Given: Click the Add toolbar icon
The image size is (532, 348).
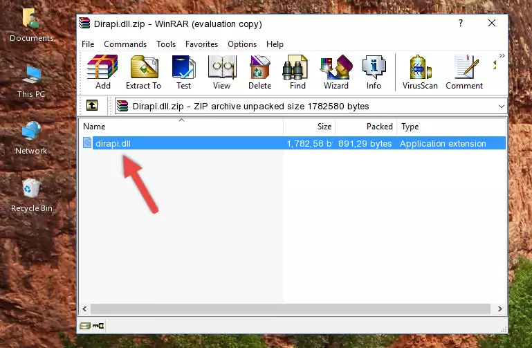Looking at the screenshot, I should (102, 72).
